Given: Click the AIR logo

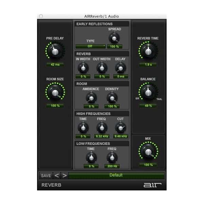Looking at the screenshot, I should pos(152,185).
